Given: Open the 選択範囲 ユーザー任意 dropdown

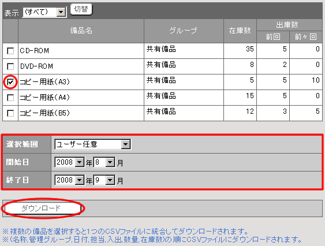Looking at the screenshot, I should [x=92, y=144].
